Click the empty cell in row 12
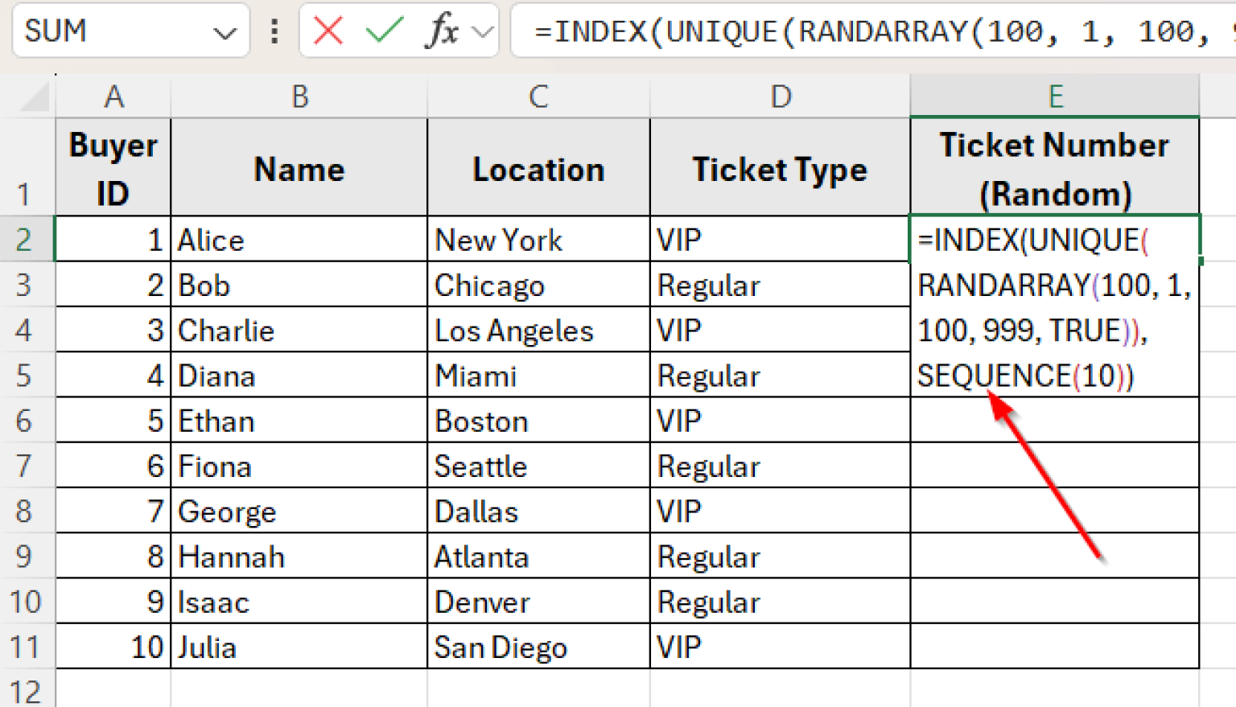This screenshot has height=707, width=1236. click(x=299, y=689)
